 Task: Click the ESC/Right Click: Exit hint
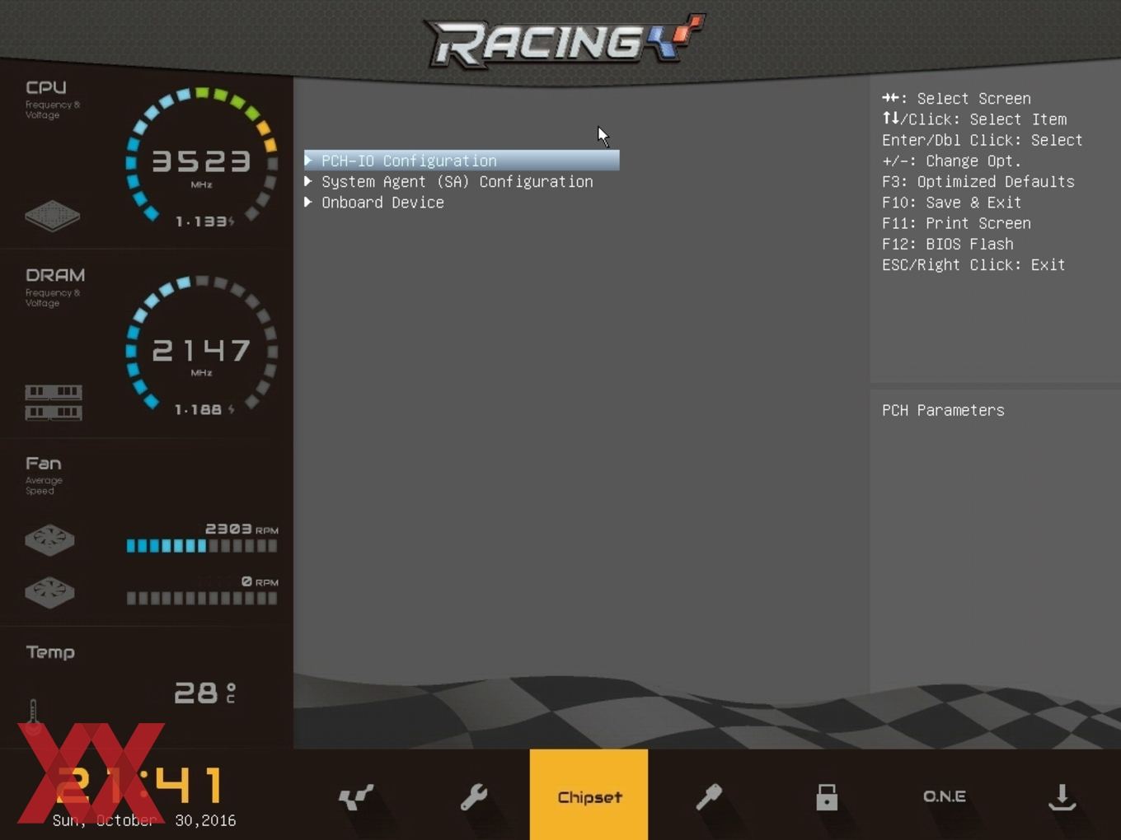coord(973,265)
